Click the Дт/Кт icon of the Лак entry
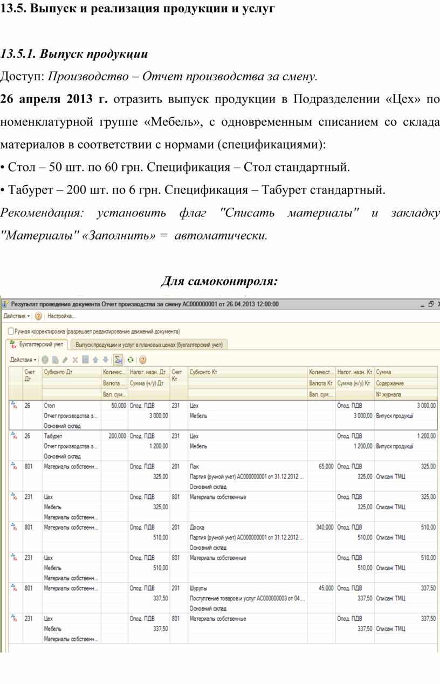 (x=14, y=466)
